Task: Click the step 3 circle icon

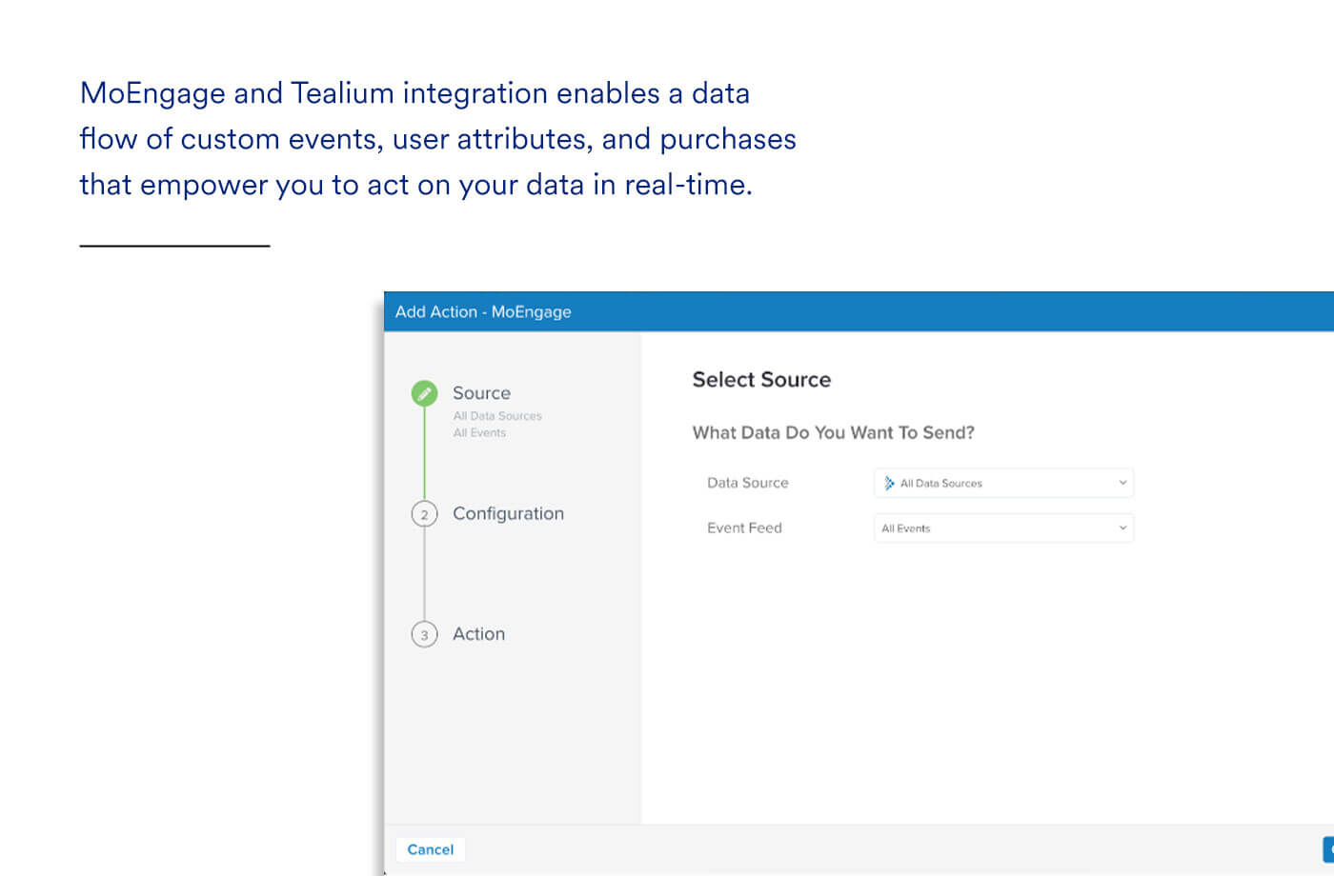Action: 424,634
